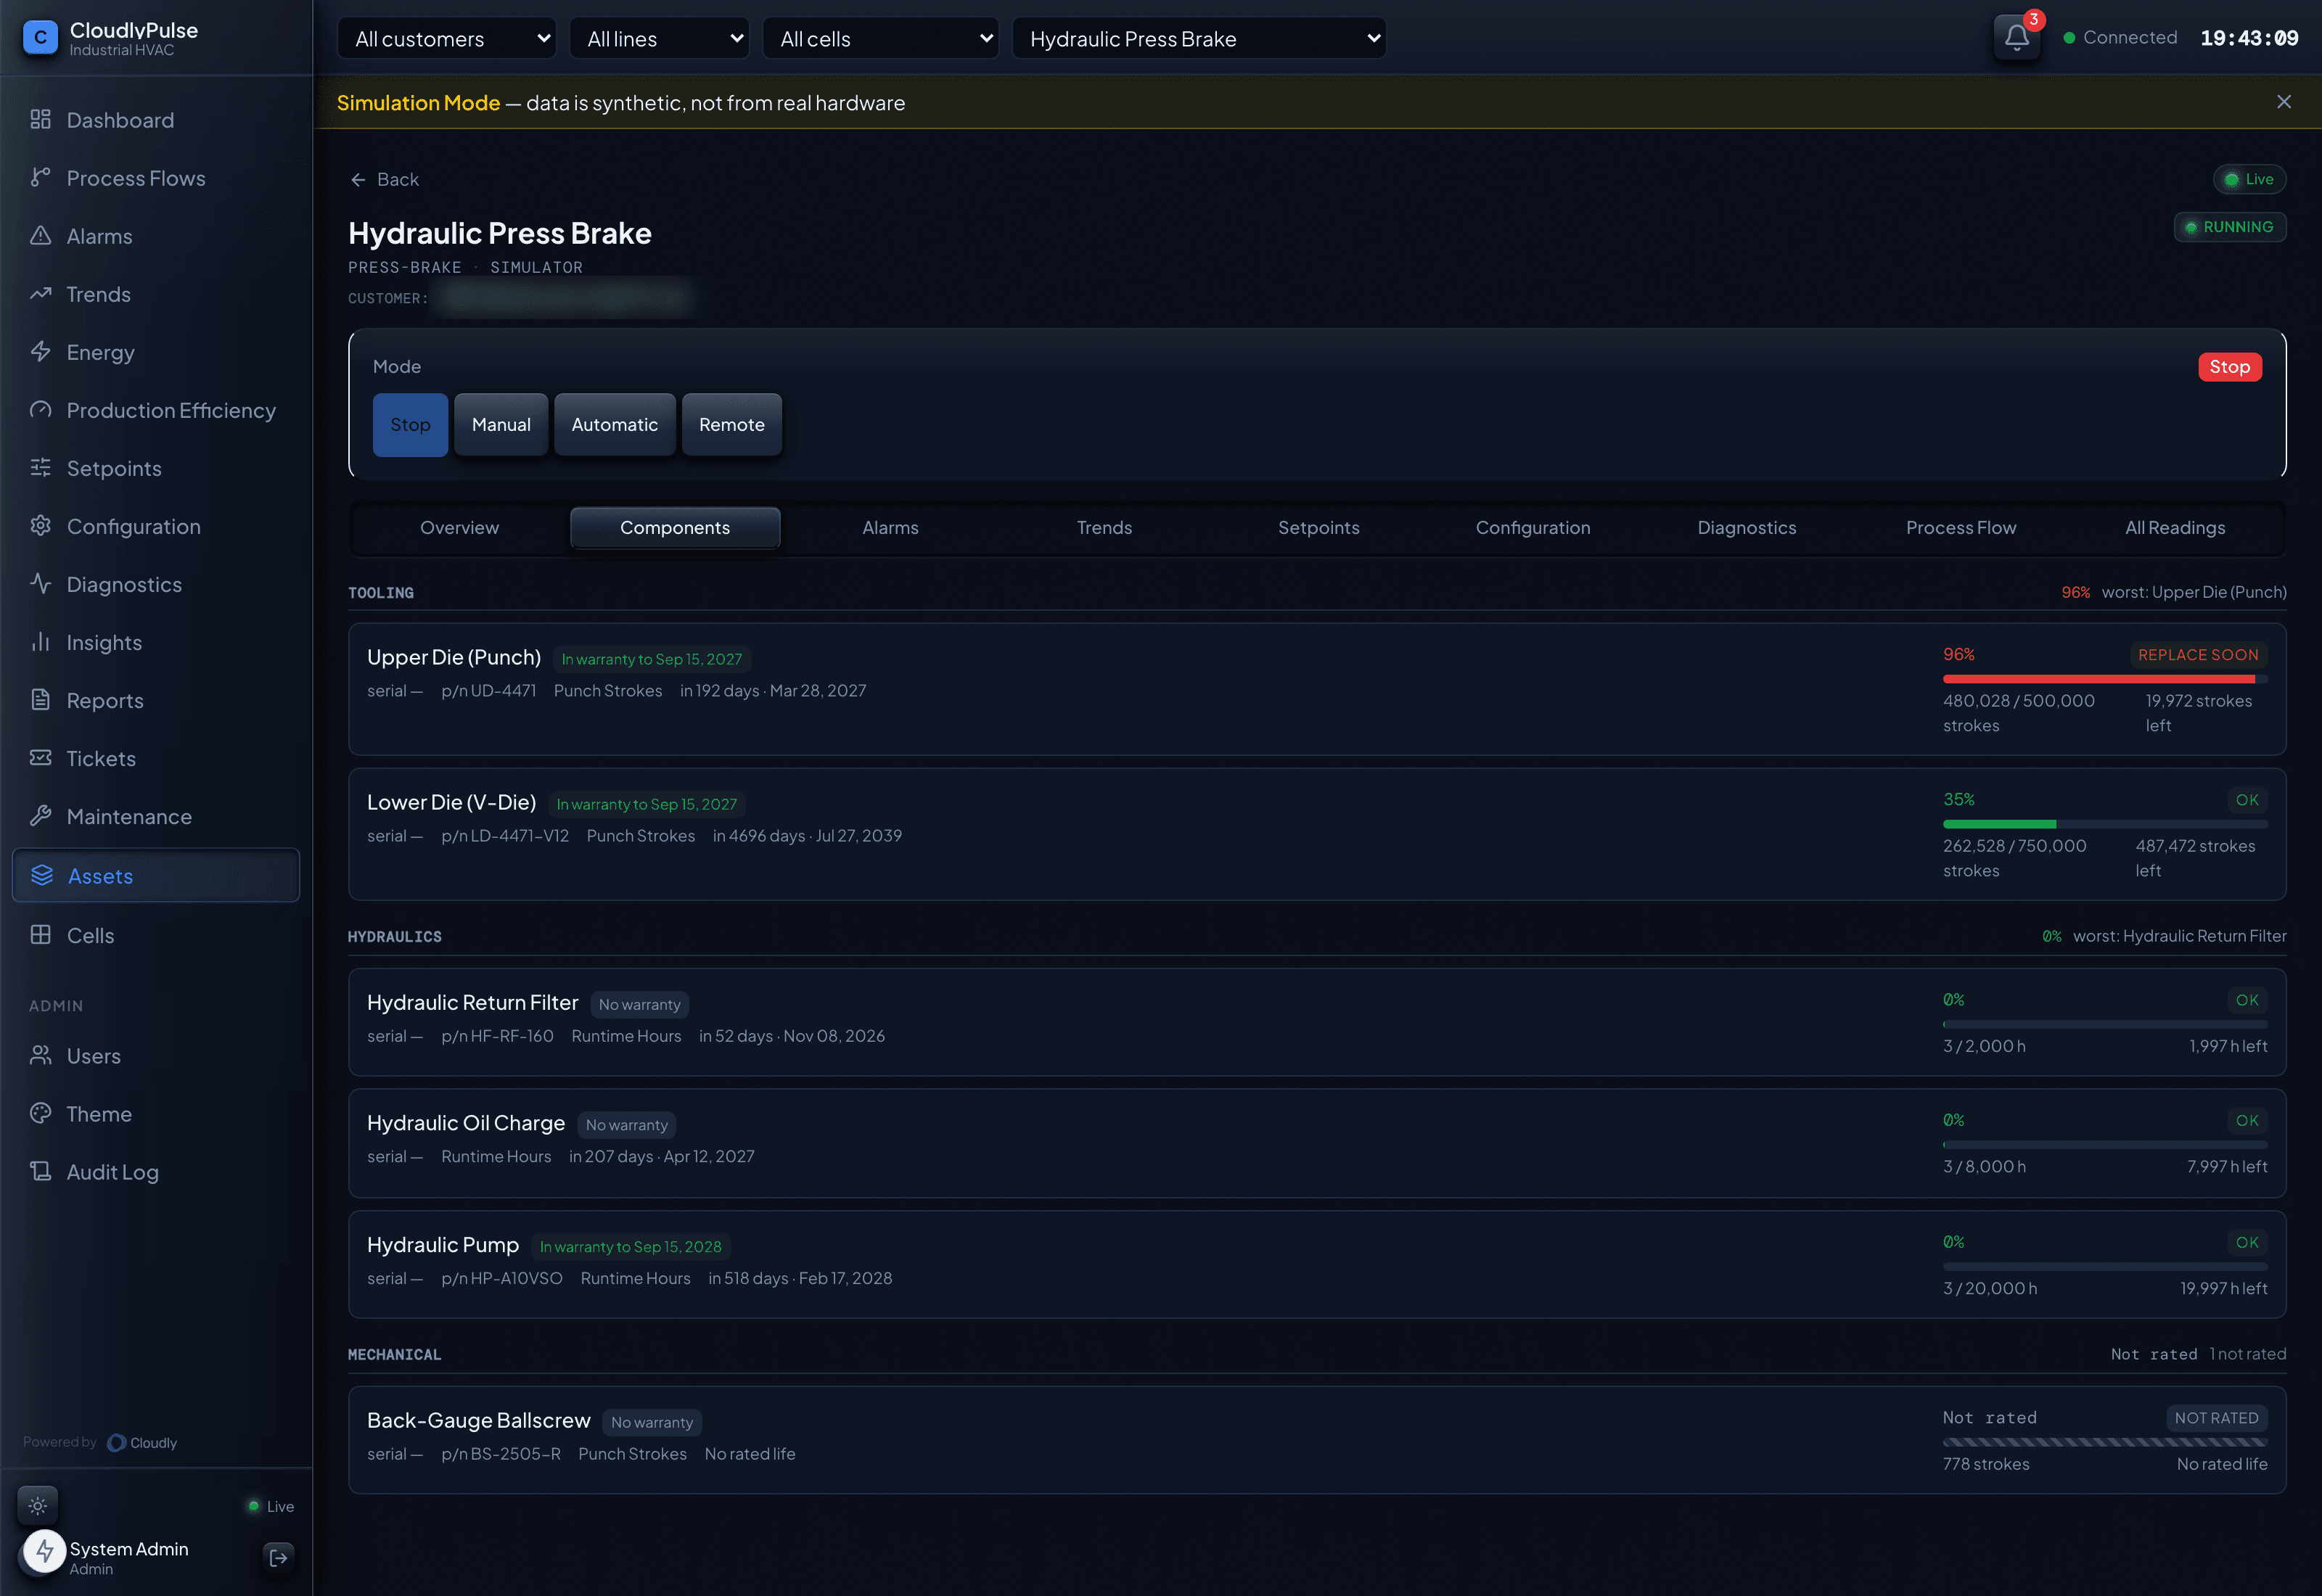Screen dimensions: 2322x1596
Task: Dismiss the Simulation Mode banner
Action: 2283,102
